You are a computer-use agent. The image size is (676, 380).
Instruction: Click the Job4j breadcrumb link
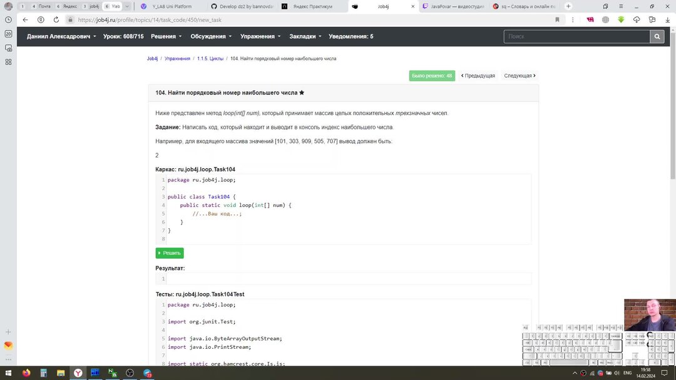(x=152, y=59)
